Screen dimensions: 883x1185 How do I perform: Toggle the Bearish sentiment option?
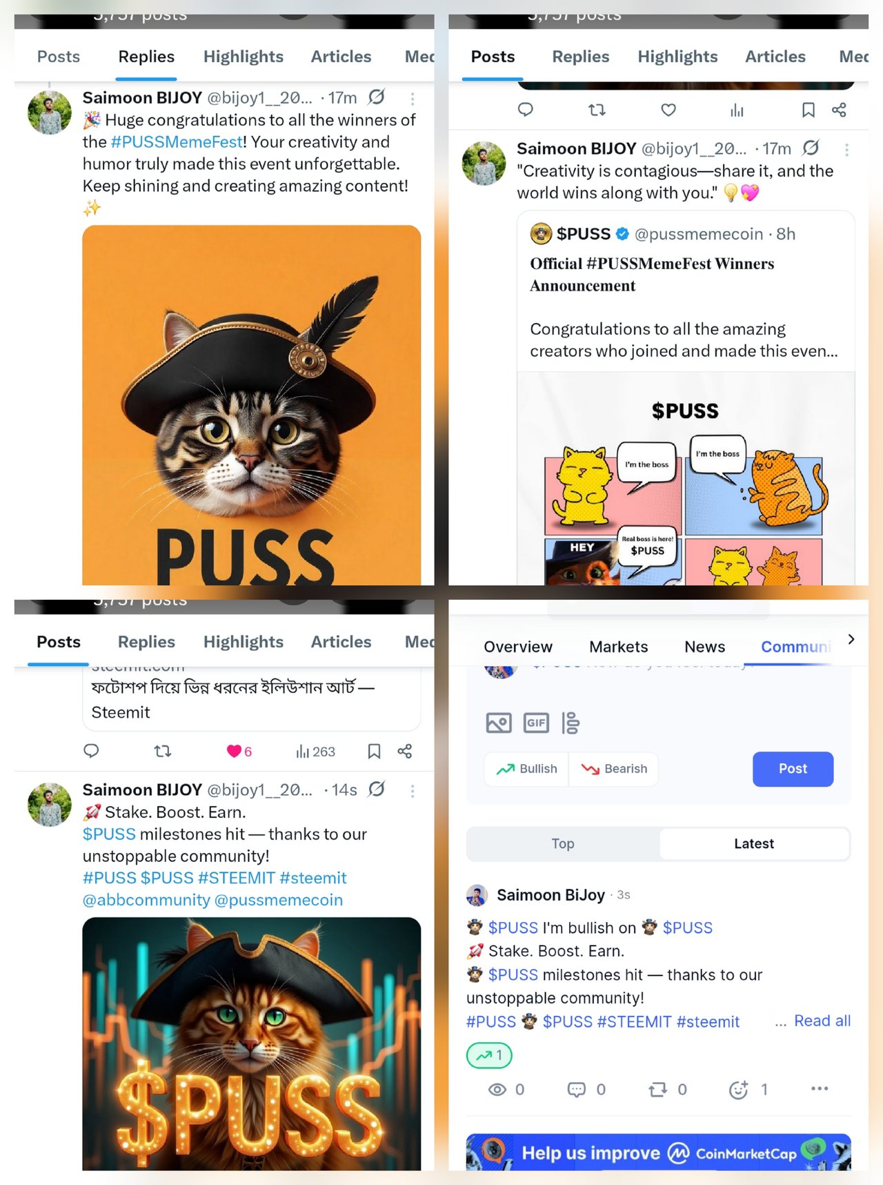(x=613, y=769)
